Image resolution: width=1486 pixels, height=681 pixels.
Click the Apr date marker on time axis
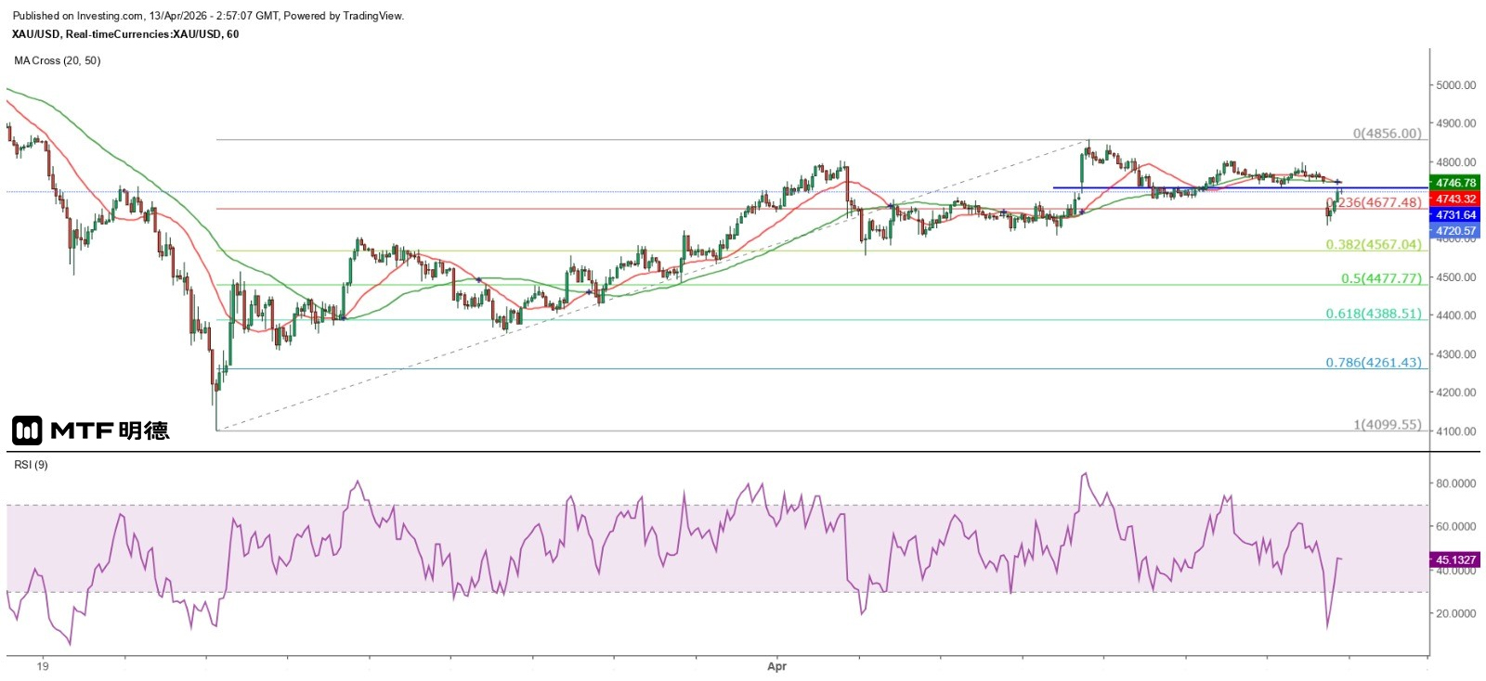coord(777,666)
